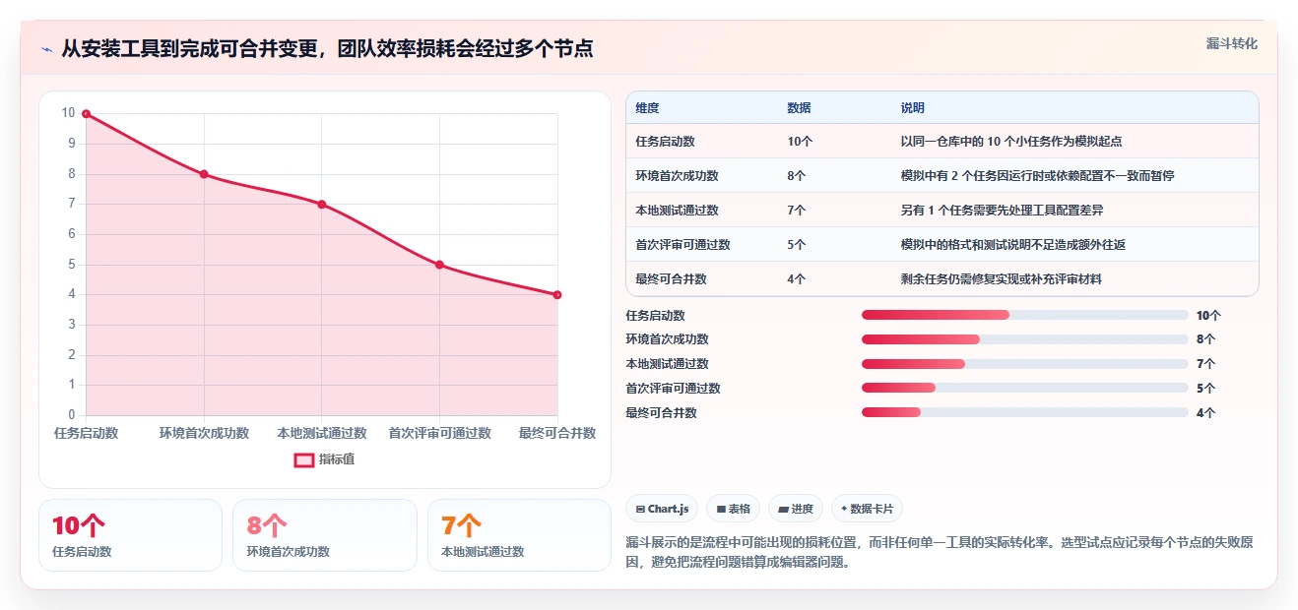
Task: Click the funnel explanation paragraph
Action: coord(939,553)
